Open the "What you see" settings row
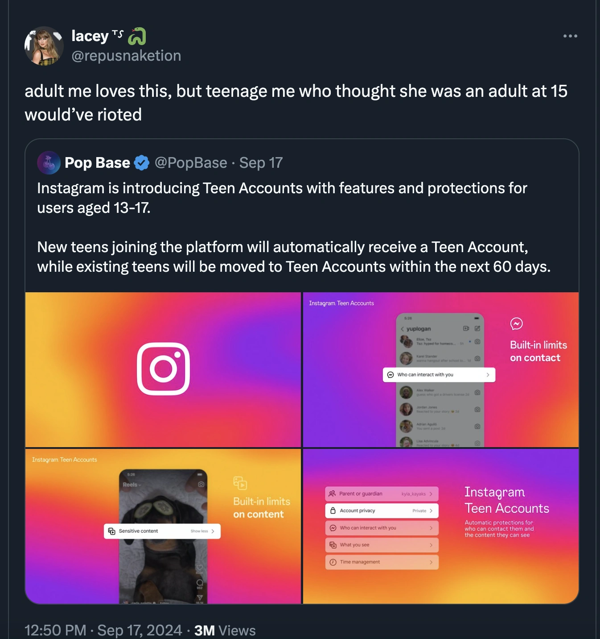The height and width of the screenshot is (639, 600). pos(382,545)
